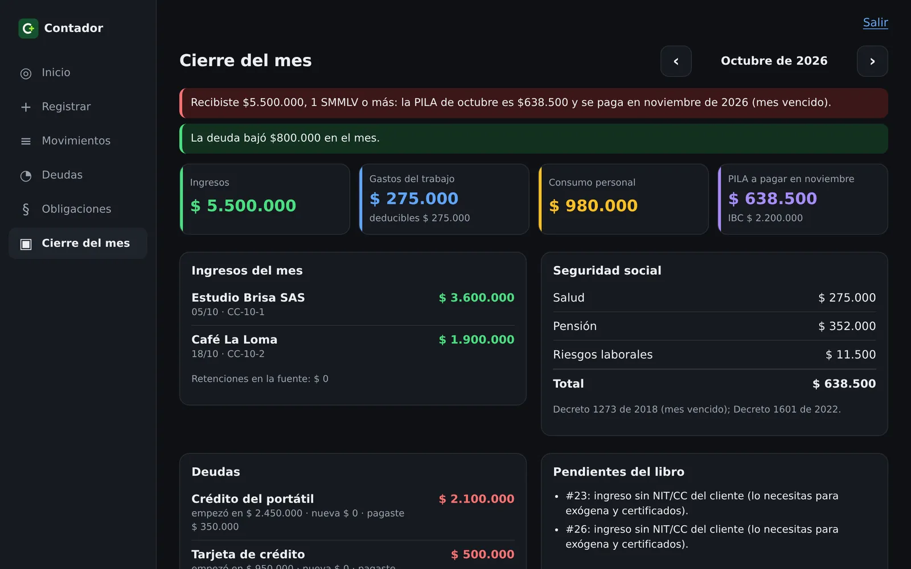Screen dimensions: 911x569
Task: Open the Registrar menu item
Action: [78, 106]
